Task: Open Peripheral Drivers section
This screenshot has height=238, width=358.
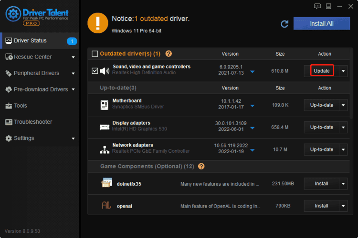Action: pos(40,73)
